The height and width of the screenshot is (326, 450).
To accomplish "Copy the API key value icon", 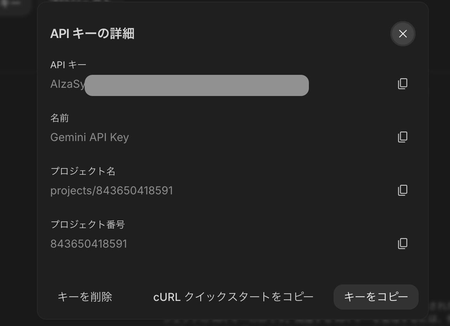I will 403,84.
